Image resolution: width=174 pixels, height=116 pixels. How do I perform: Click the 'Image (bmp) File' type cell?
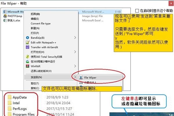pyautogui.click(x=92, y=16)
